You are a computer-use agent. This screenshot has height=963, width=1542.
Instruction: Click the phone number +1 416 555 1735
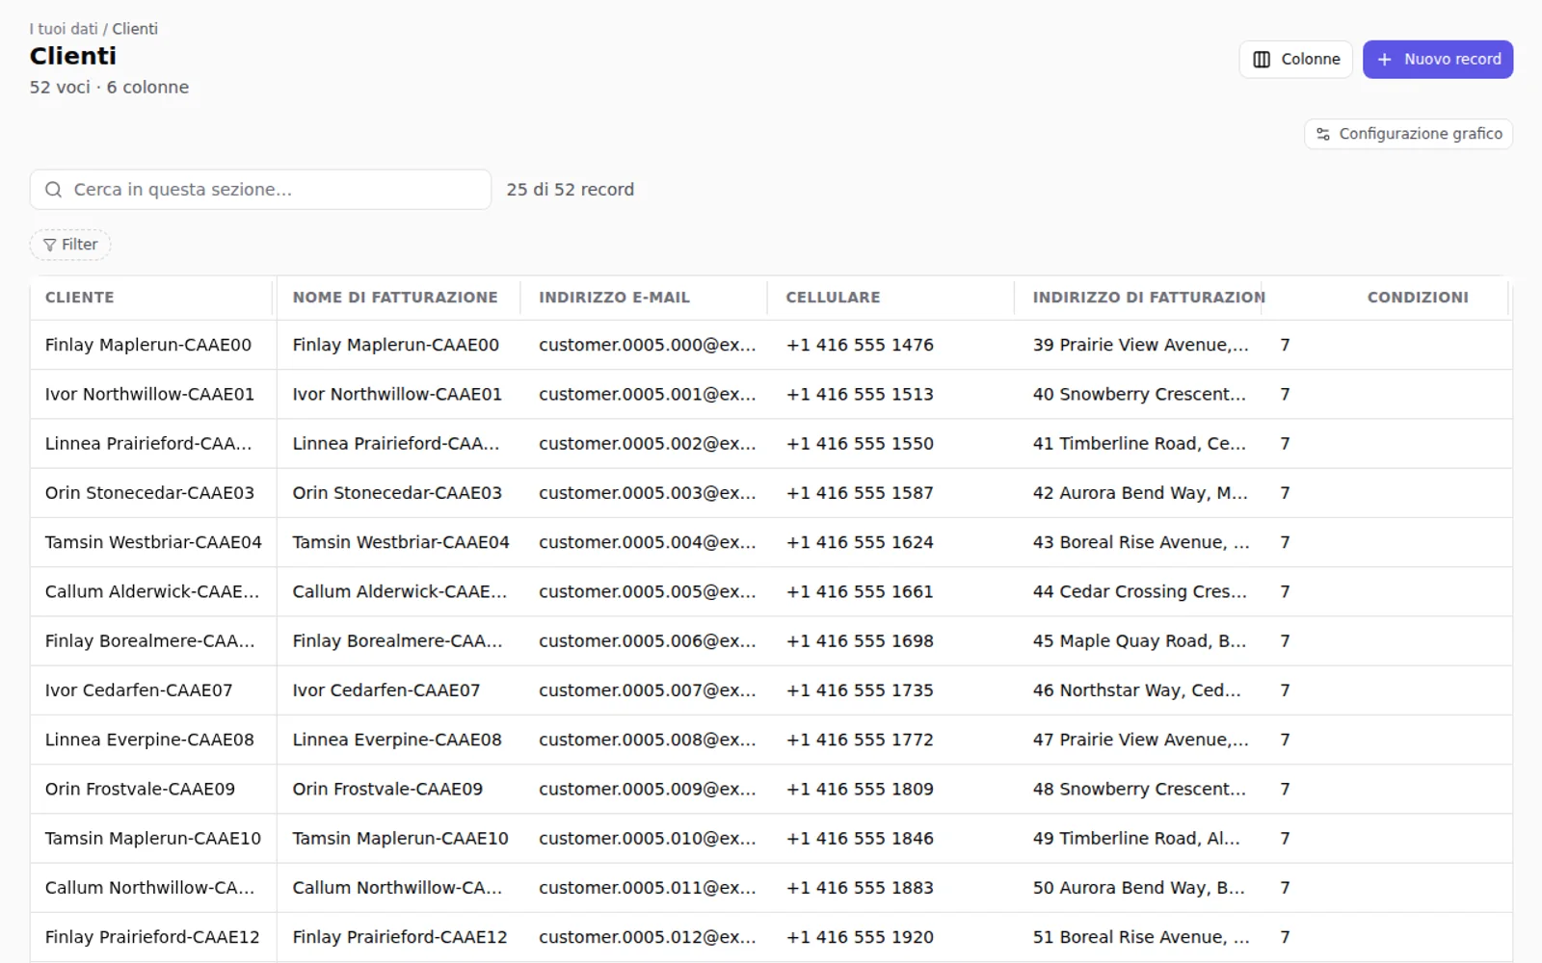coord(860,690)
